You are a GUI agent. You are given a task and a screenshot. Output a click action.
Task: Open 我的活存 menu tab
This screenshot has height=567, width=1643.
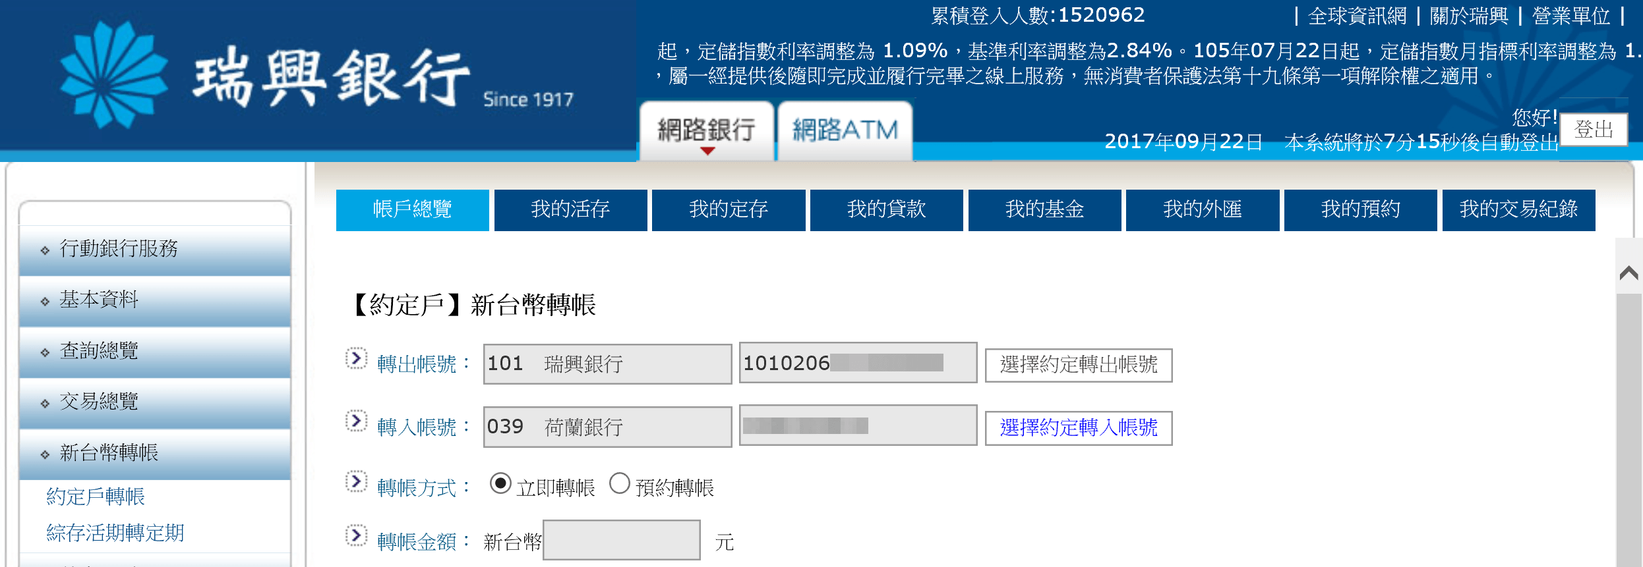[x=570, y=210]
